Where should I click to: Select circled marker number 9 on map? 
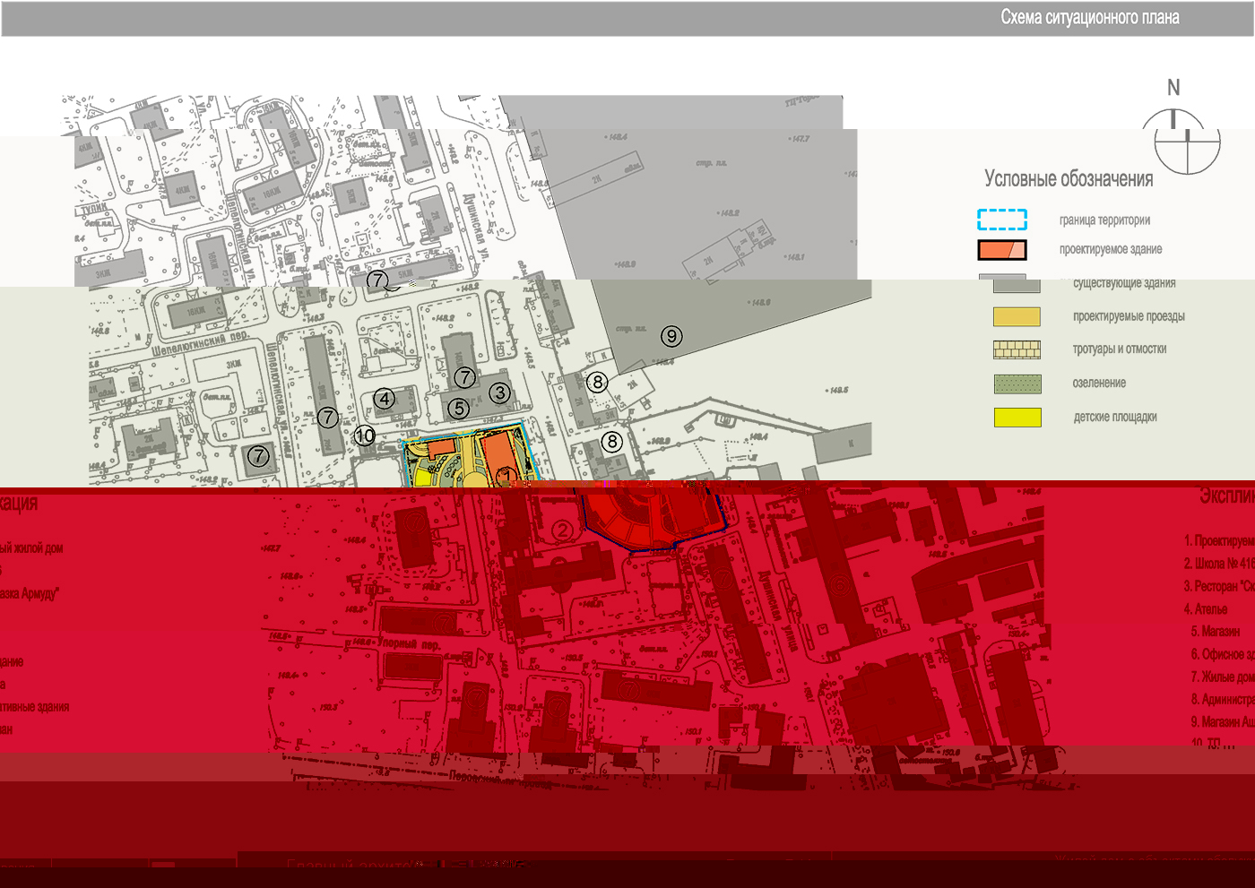[x=671, y=336]
